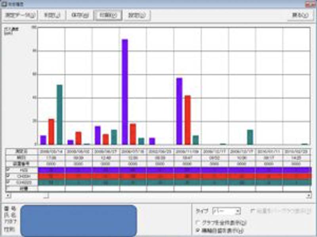Click the red CH3SH bar for 2008/11/09
This screenshot has height=237, width=317.
187,120
